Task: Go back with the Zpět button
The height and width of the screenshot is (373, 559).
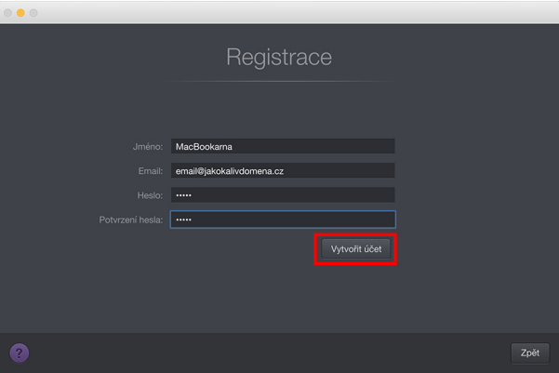Action: click(529, 353)
